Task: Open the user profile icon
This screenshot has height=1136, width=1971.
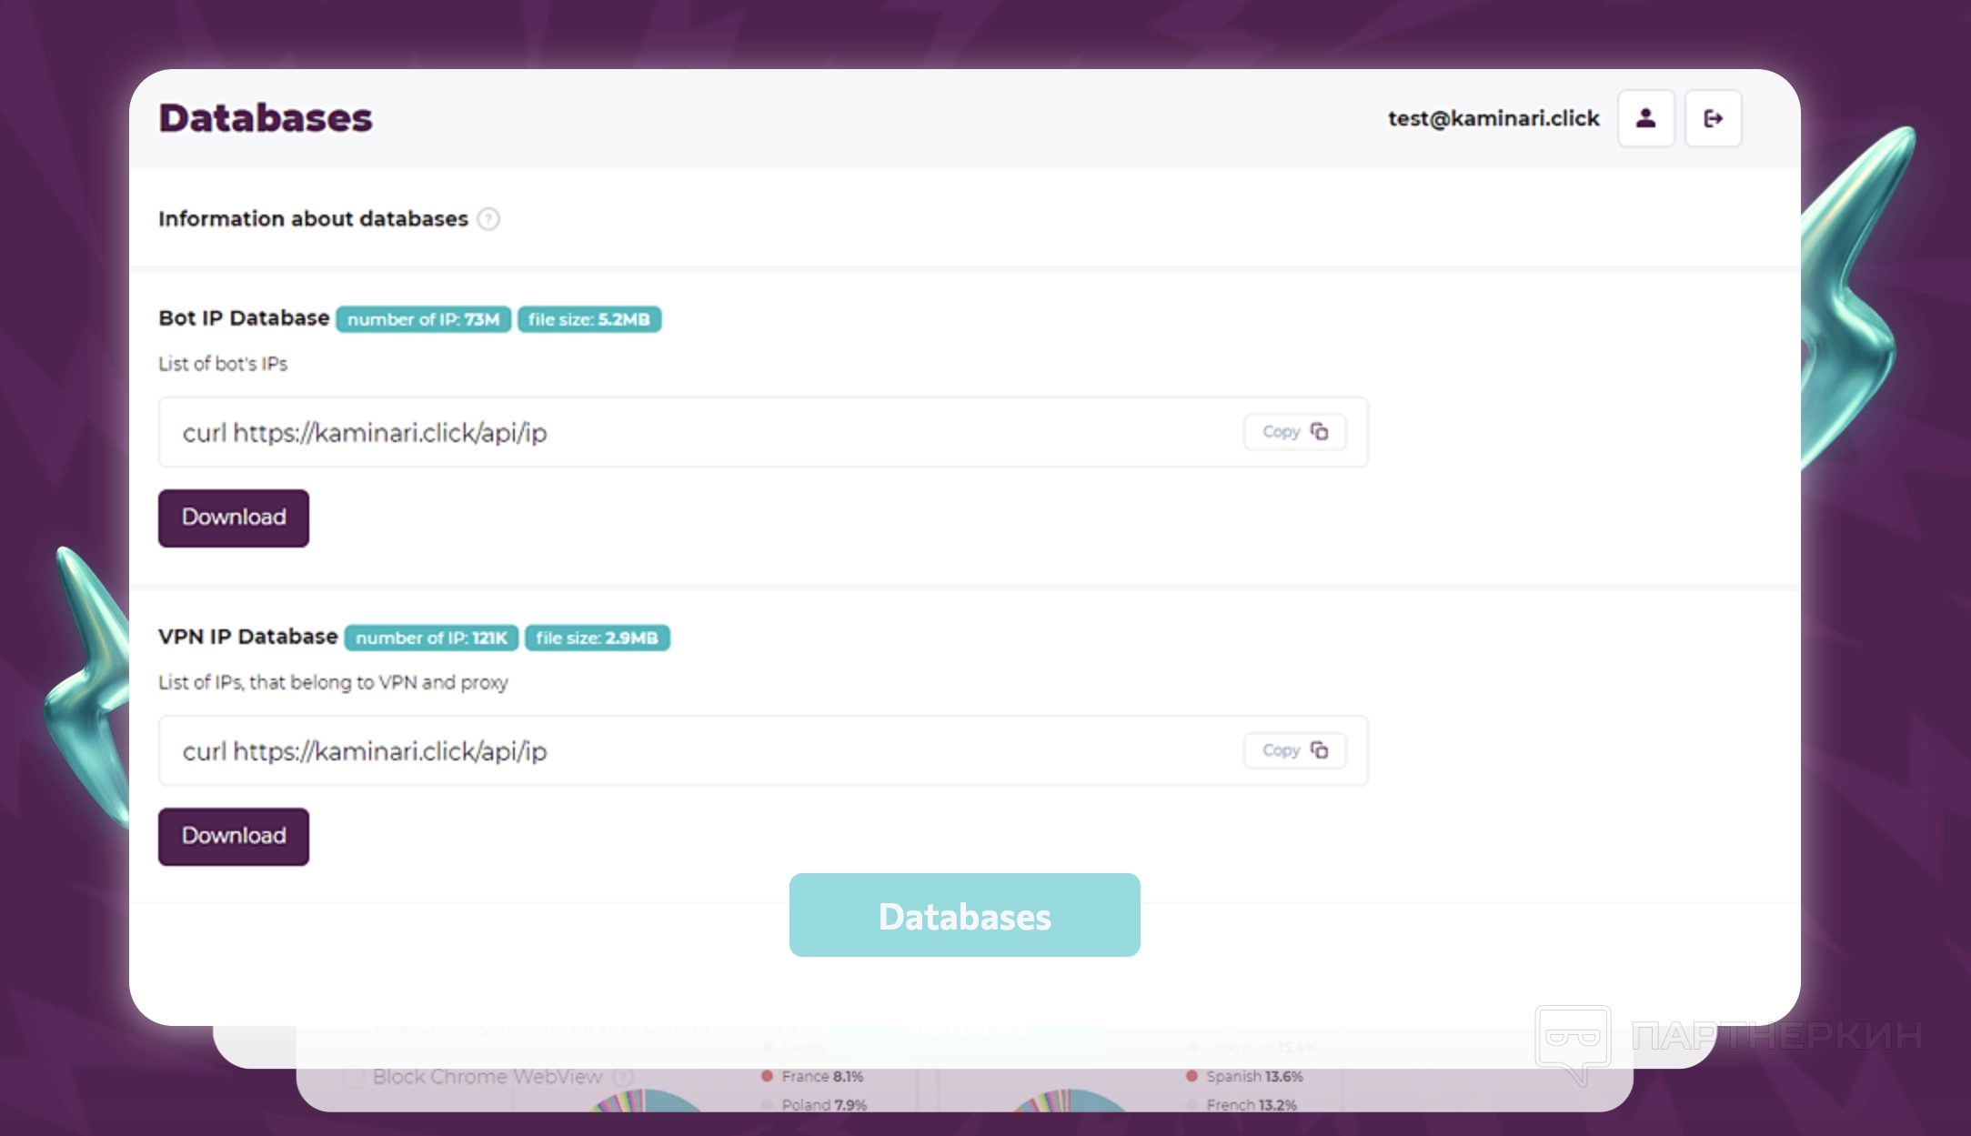Action: tap(1645, 118)
